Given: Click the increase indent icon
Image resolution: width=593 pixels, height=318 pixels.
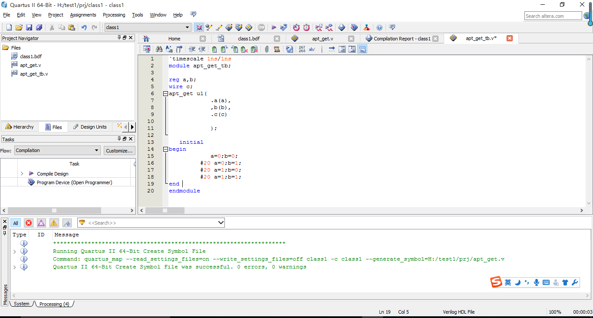Looking at the screenshot, I should click(x=192, y=50).
